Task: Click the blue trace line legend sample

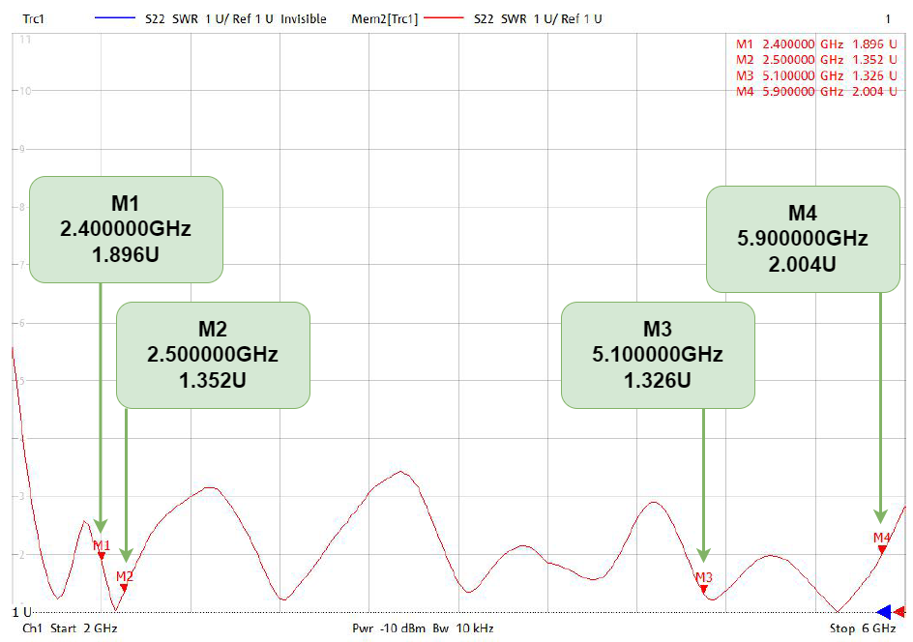Action: [x=116, y=18]
